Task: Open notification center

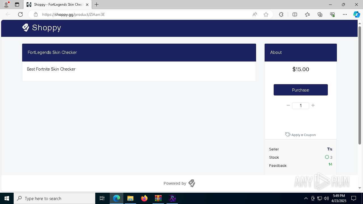Action: pos(354,198)
